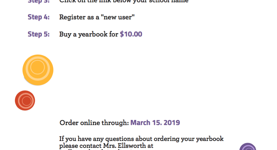This screenshot has width=277, height=150.
Task: Select the Step 4: label
Action: pyautogui.click(x=38, y=17)
